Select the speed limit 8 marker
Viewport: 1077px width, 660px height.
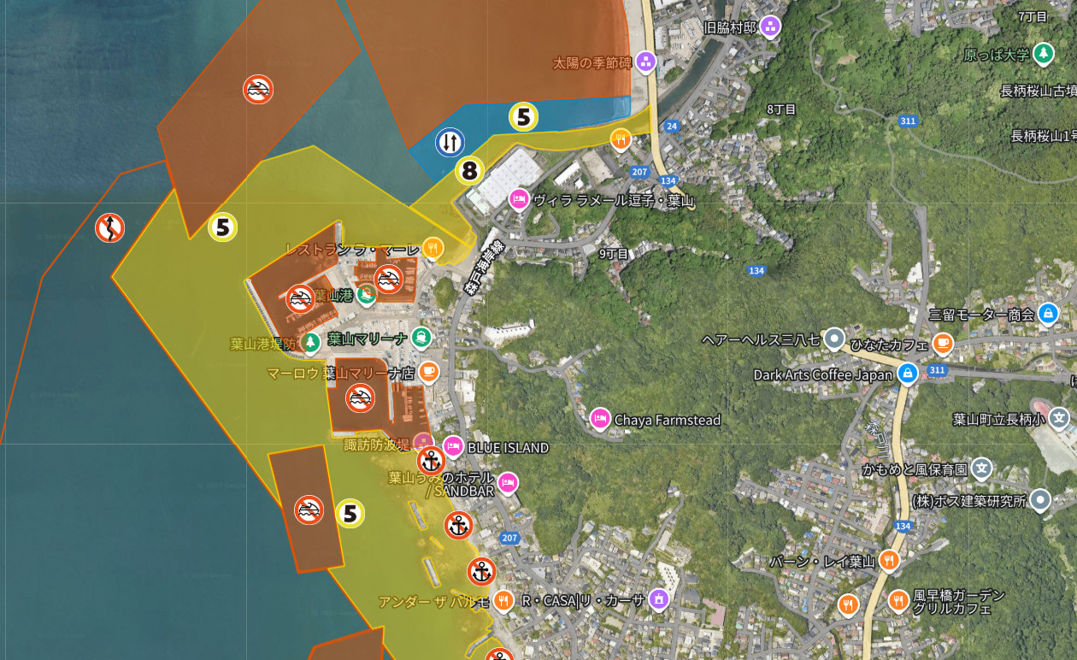tap(469, 171)
